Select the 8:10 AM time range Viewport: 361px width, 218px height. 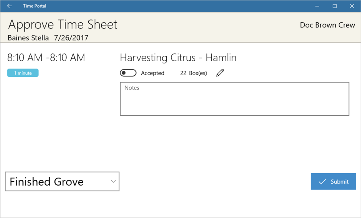click(46, 58)
